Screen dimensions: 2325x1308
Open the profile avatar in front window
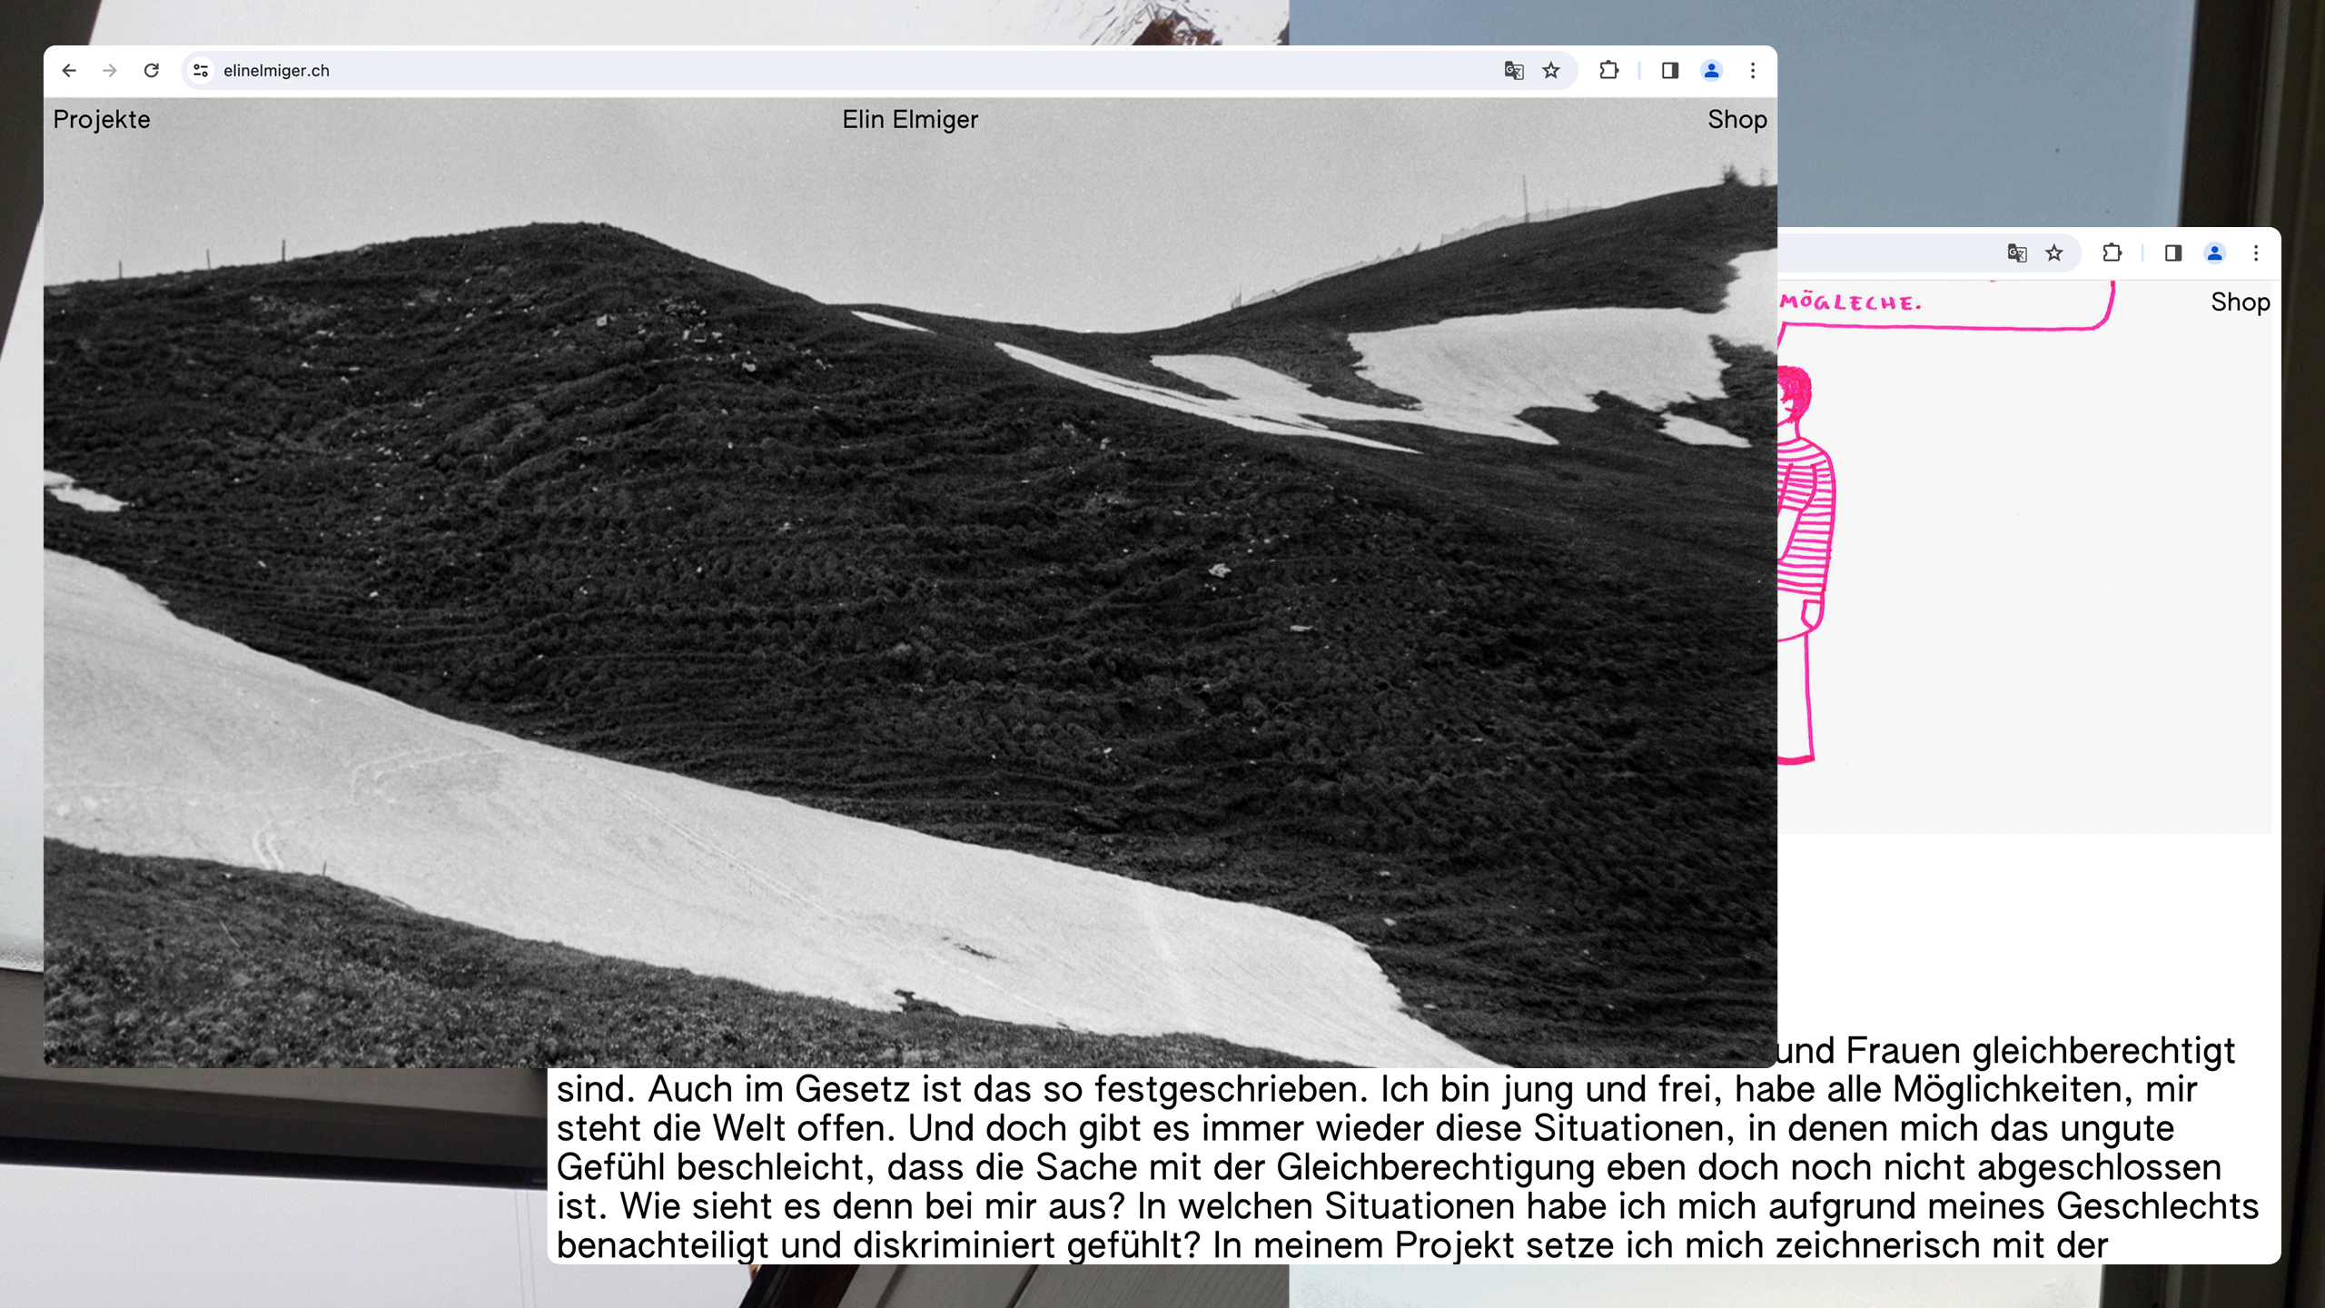(x=1711, y=70)
